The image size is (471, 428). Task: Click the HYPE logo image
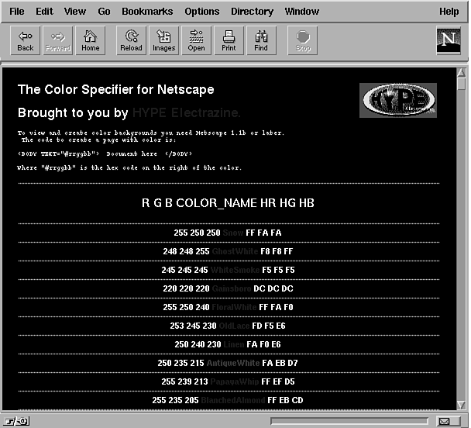(x=398, y=100)
